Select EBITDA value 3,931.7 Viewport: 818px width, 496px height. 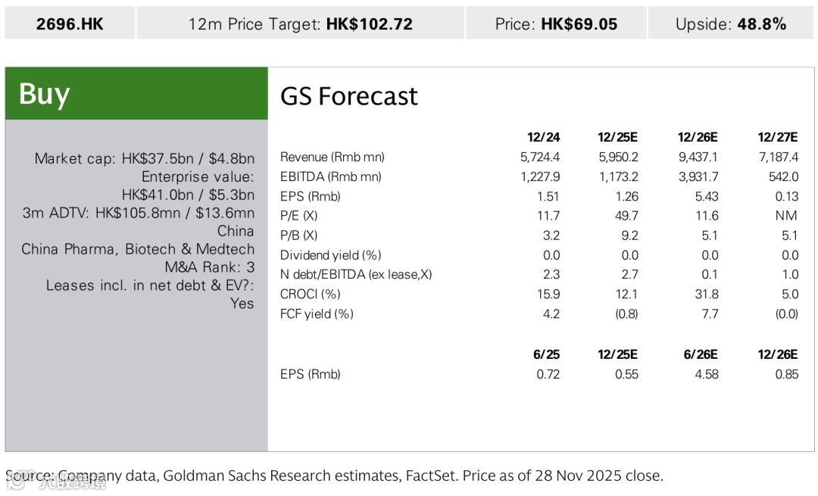(698, 176)
